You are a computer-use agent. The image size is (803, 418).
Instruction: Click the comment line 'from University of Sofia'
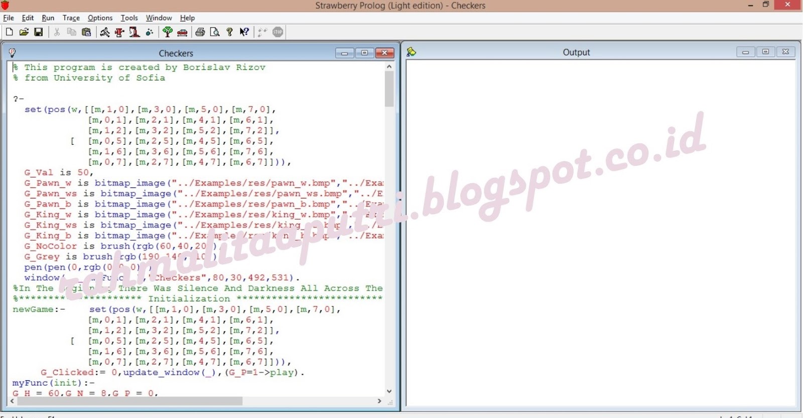tap(89, 78)
